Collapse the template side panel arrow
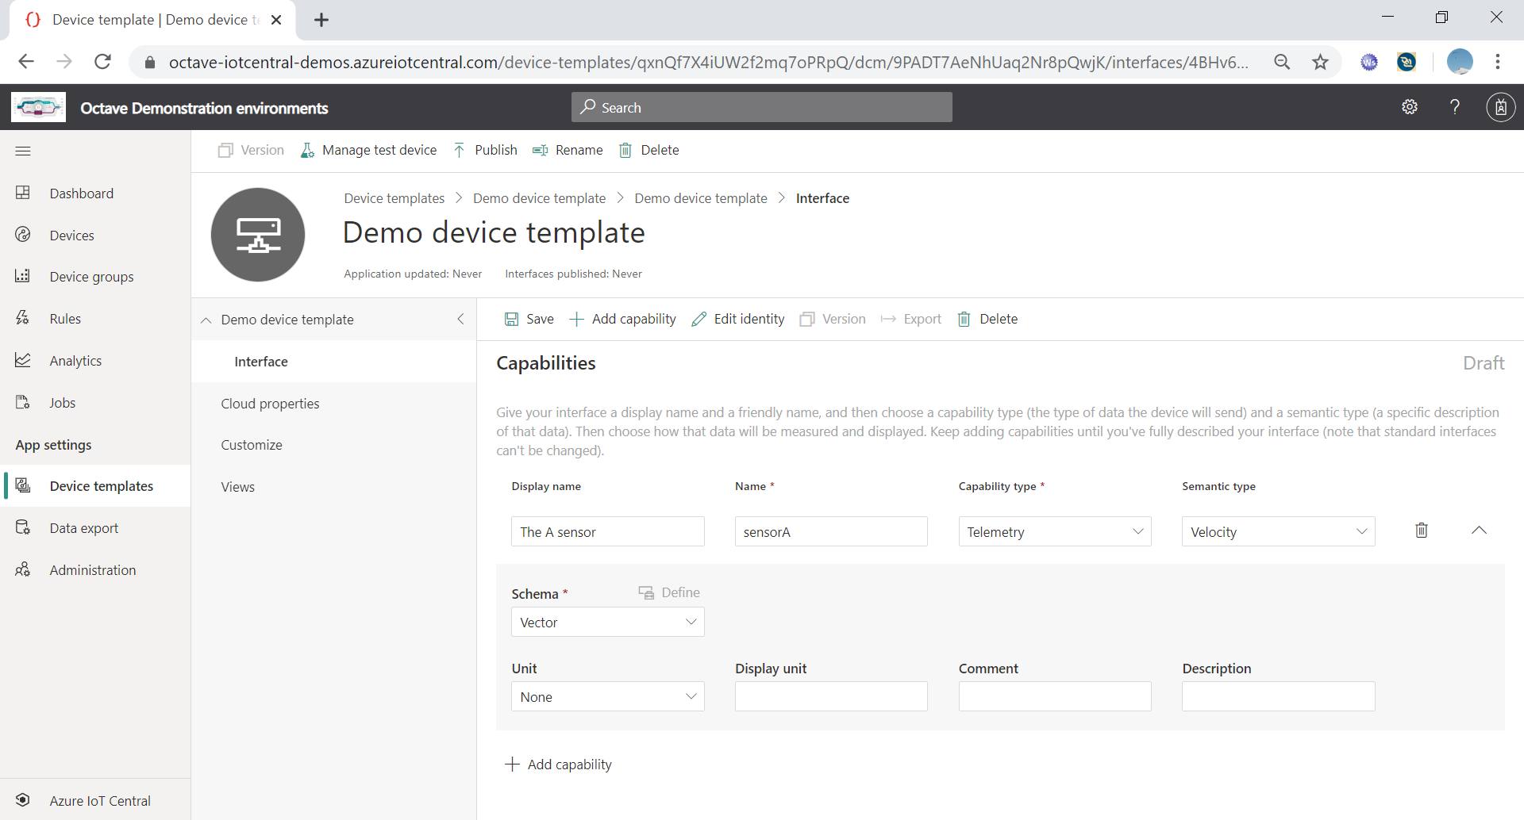 point(460,319)
